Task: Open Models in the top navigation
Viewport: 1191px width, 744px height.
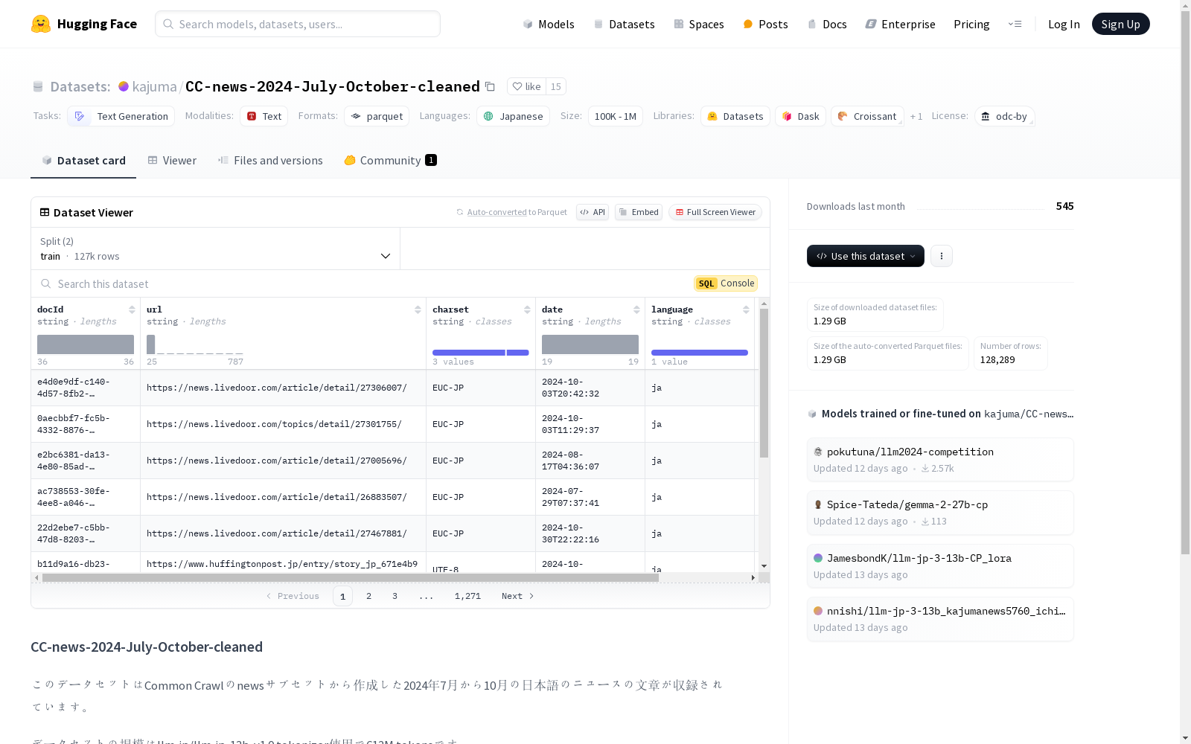Action: tap(549, 24)
